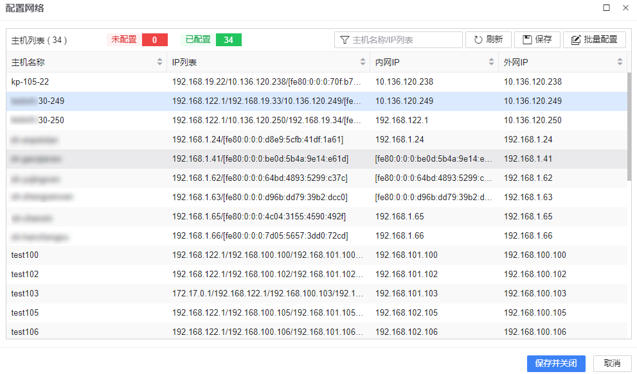Screen dimensions: 637x374
Task: Click IP列表 cell 192.168.1.65/[fe80:0:0:0:4c04
Action: 259,217
